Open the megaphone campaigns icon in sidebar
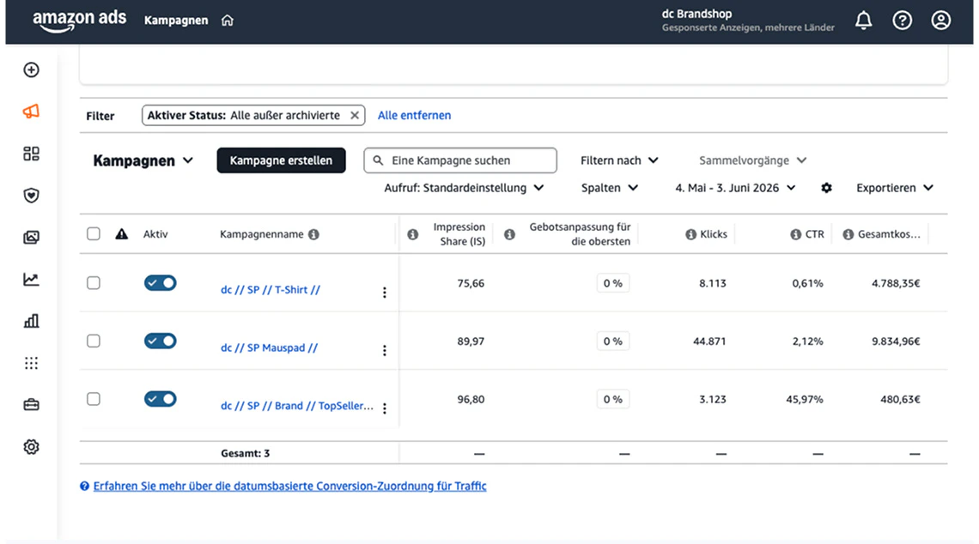This screenshot has width=979, height=544. tap(31, 112)
